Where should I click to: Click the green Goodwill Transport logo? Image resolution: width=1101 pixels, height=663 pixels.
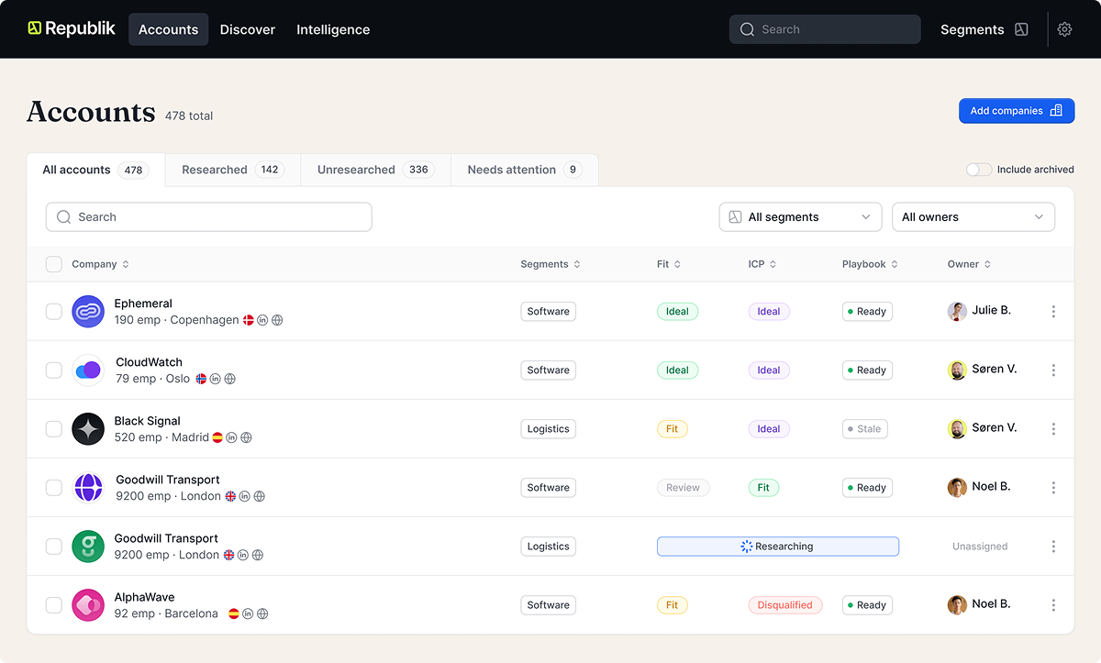88,547
